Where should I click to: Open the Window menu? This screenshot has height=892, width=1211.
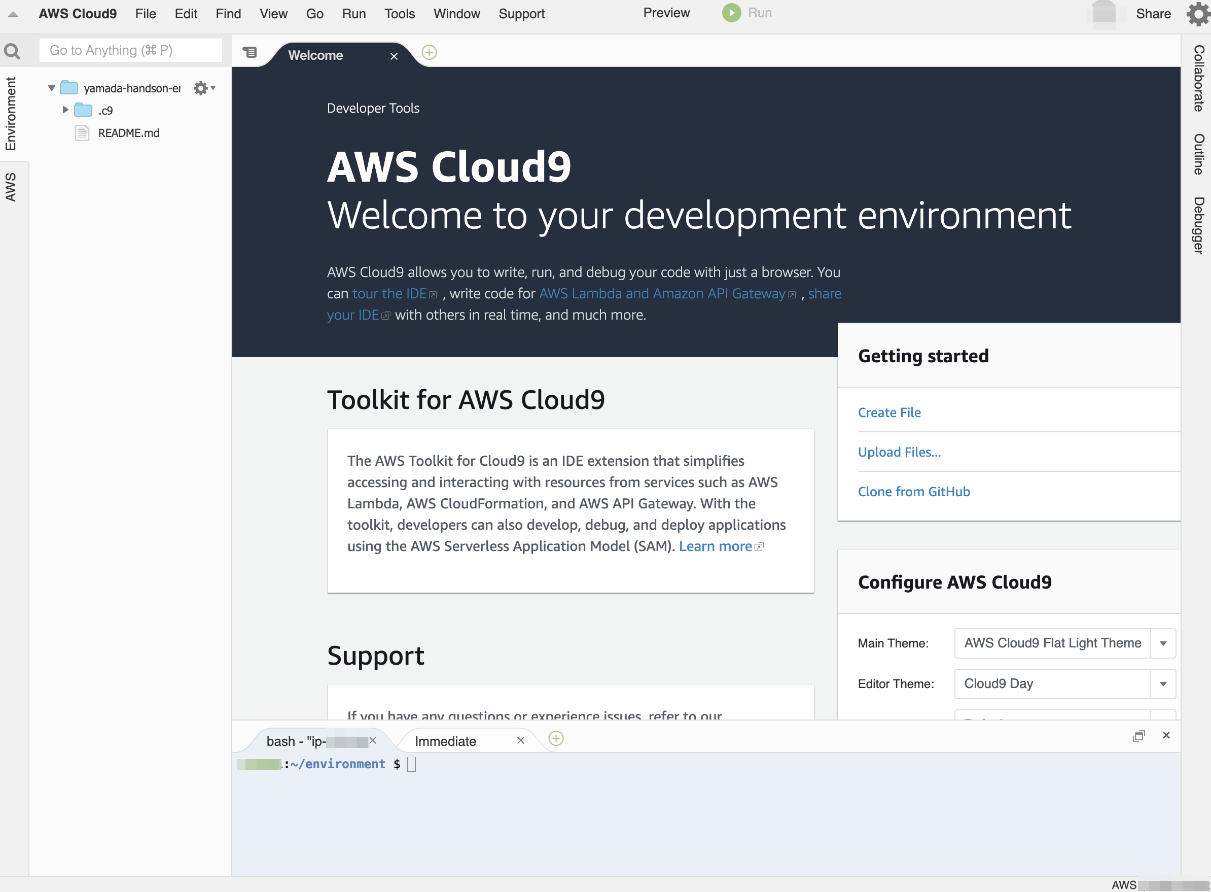[x=456, y=14]
